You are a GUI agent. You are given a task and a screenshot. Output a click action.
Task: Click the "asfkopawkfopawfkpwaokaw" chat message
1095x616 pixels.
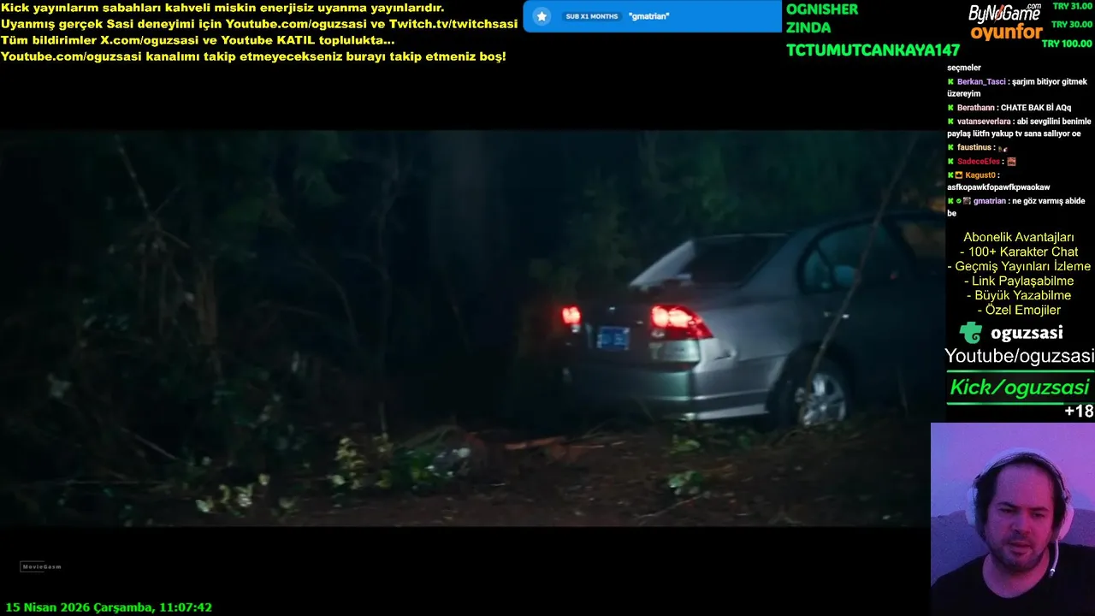998,187
